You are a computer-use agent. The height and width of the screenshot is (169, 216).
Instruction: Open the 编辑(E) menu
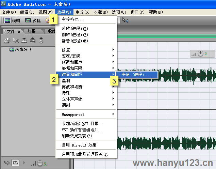click(27, 12)
